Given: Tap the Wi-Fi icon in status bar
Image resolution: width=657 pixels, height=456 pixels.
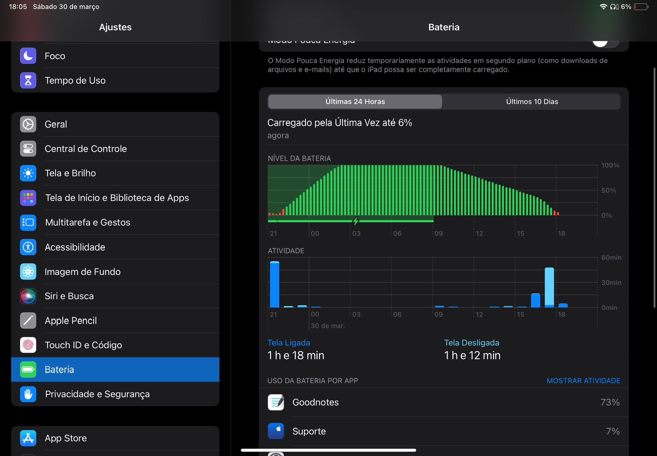Looking at the screenshot, I should click(603, 7).
